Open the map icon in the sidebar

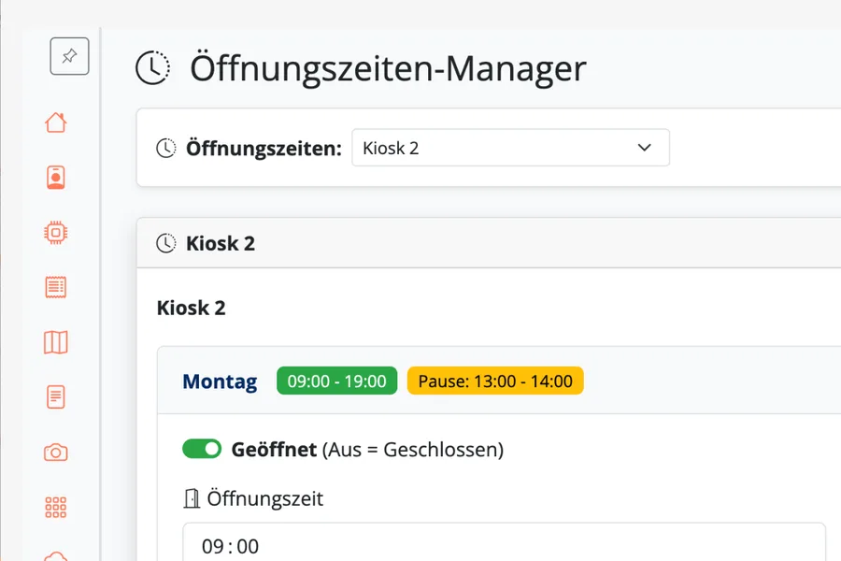pyautogui.click(x=56, y=342)
